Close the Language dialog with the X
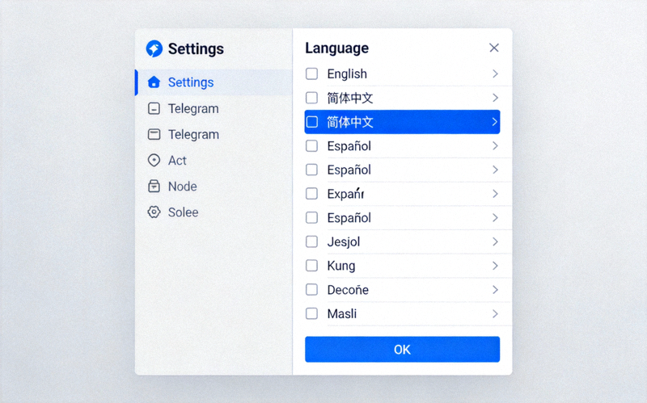Viewport: 647px width, 403px height. coord(494,48)
